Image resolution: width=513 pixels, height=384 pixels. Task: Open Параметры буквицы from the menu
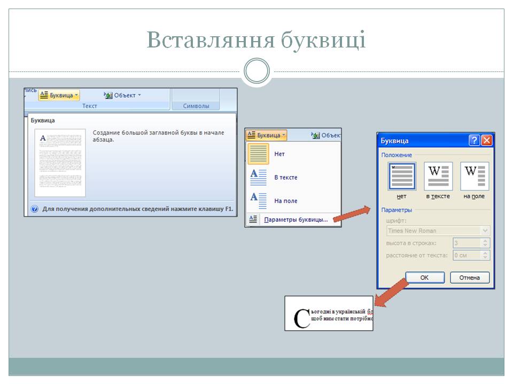pos(296,220)
